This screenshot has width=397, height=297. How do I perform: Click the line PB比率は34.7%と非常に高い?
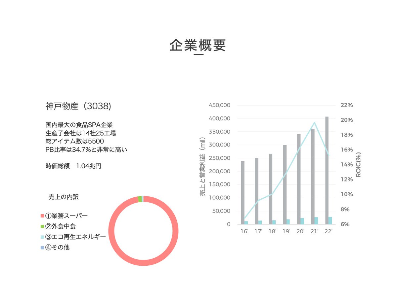coord(86,149)
